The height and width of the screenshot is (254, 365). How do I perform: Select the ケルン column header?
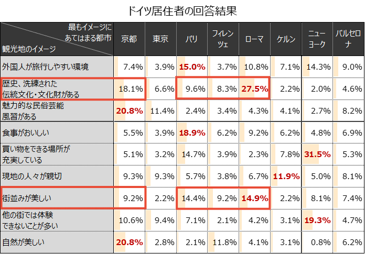[x=286, y=39]
